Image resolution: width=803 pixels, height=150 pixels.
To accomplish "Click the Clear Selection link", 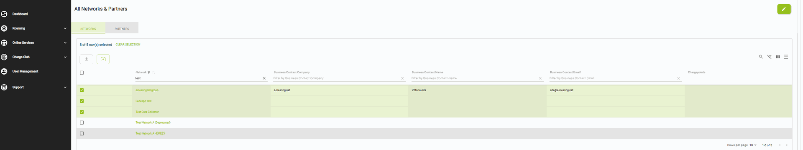I will (128, 45).
